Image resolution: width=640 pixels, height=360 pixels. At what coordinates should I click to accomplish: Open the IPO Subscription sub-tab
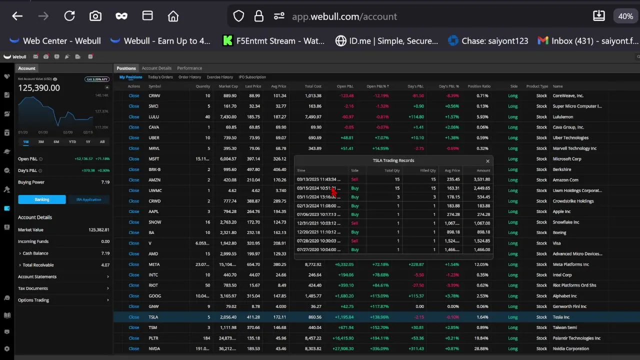coord(252,77)
